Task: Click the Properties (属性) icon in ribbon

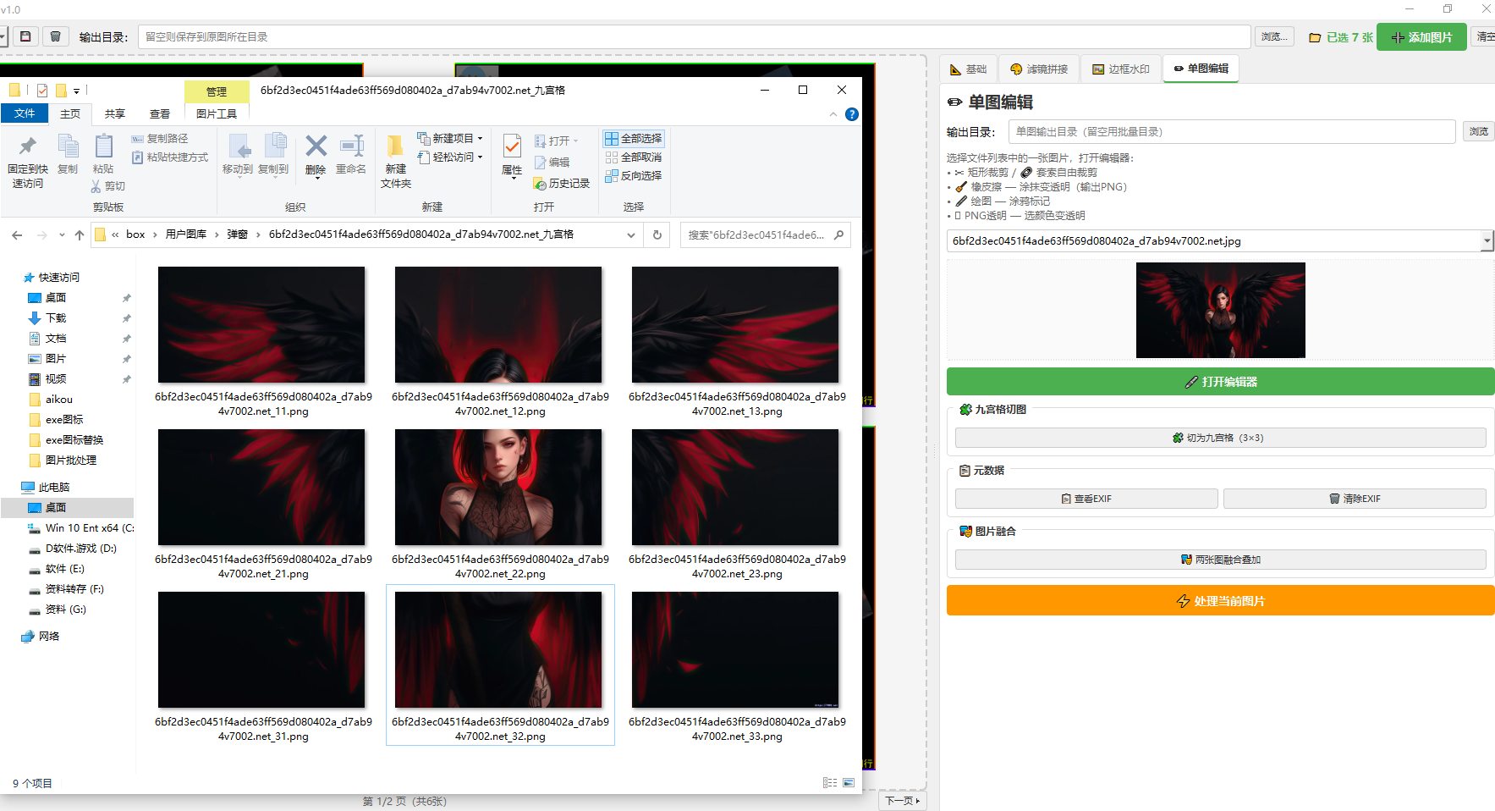Action: [512, 154]
